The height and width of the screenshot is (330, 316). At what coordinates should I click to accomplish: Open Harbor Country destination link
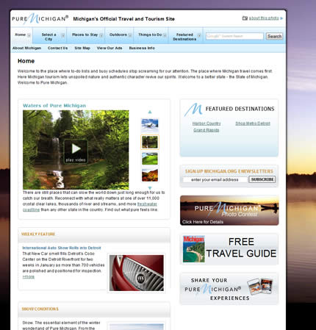pyautogui.click(x=207, y=123)
